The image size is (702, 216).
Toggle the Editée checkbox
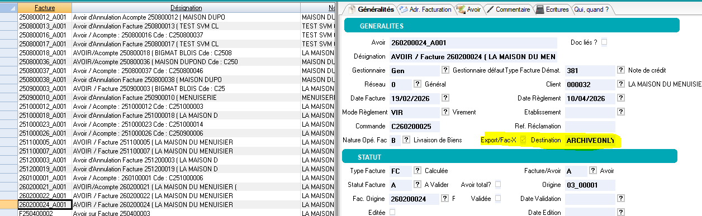pyautogui.click(x=392, y=212)
